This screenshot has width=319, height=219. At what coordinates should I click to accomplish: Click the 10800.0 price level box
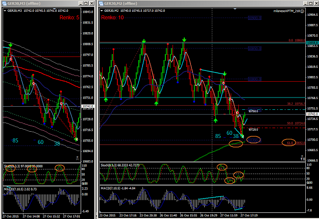click(255, 79)
